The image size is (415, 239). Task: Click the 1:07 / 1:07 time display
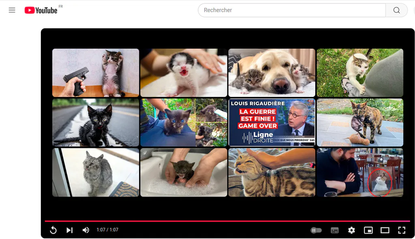point(107,230)
